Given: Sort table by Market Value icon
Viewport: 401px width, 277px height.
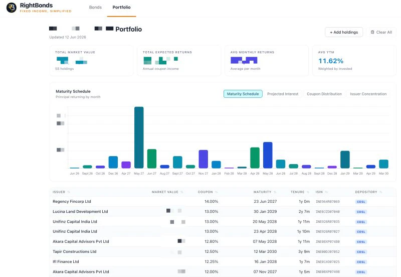Looking at the screenshot, I should [182, 192].
